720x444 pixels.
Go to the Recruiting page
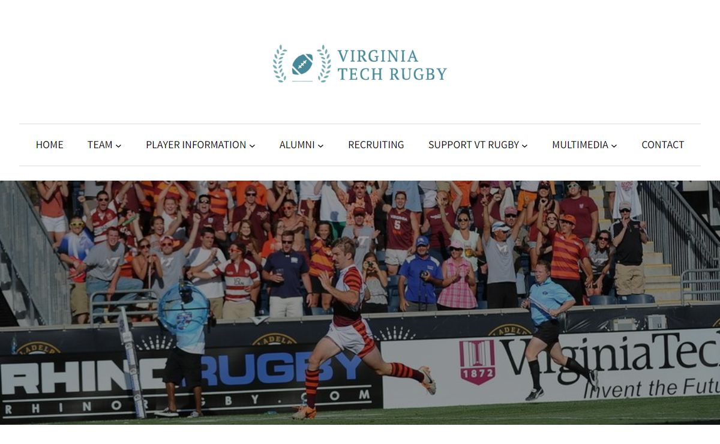tap(376, 145)
